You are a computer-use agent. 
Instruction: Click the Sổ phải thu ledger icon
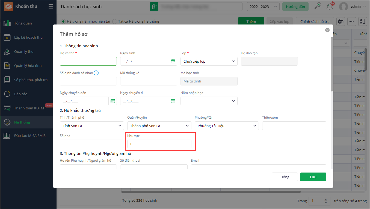point(7,80)
